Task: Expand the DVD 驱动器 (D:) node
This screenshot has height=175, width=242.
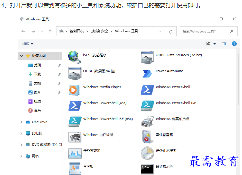Action: pyautogui.click(x=21, y=145)
